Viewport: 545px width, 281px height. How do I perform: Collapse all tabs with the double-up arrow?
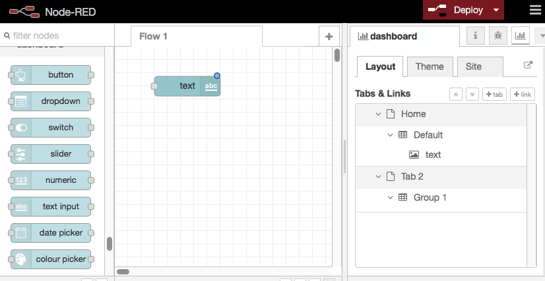(x=456, y=94)
